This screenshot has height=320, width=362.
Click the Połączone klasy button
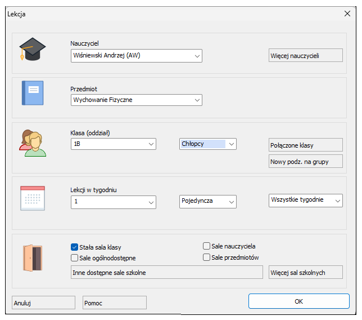(x=306, y=145)
